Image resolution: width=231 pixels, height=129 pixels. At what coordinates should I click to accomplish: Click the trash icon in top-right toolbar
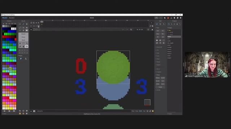tap(180, 18)
